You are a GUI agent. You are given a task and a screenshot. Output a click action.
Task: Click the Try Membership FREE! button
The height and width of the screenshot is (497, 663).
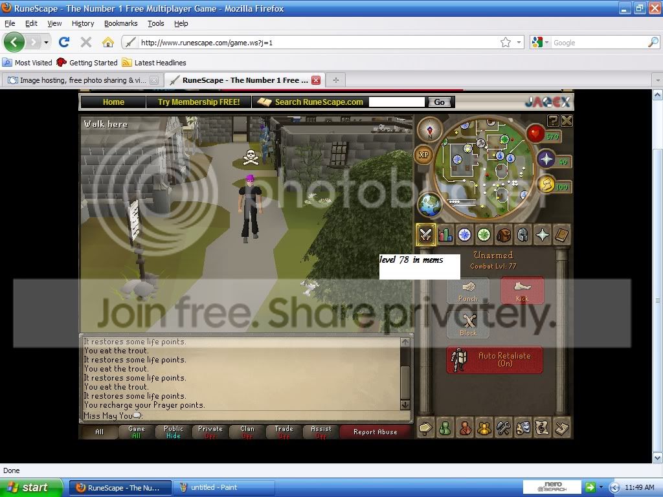pyautogui.click(x=199, y=102)
